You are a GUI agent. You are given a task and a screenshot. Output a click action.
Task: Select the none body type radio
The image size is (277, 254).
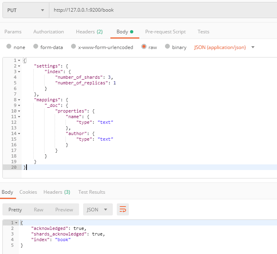tap(9, 46)
